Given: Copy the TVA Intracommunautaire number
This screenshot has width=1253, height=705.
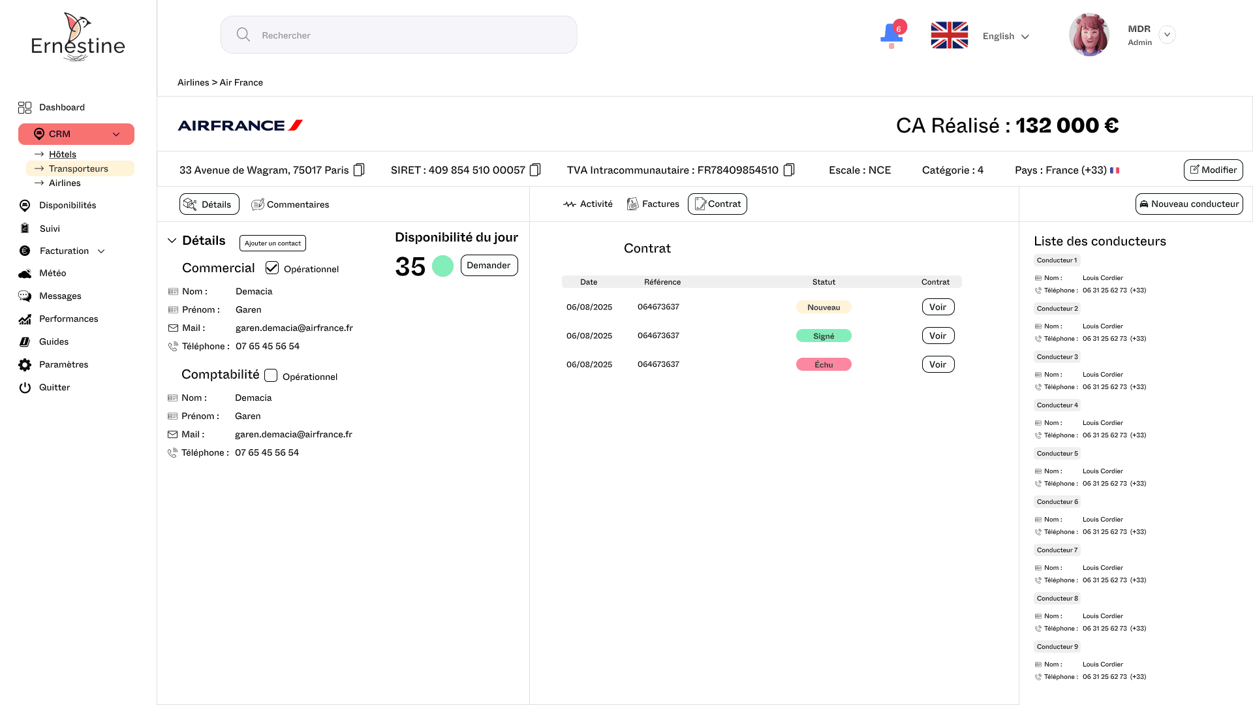Looking at the screenshot, I should coord(788,170).
